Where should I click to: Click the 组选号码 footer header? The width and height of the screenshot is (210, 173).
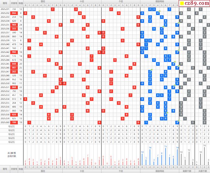point(160,171)
